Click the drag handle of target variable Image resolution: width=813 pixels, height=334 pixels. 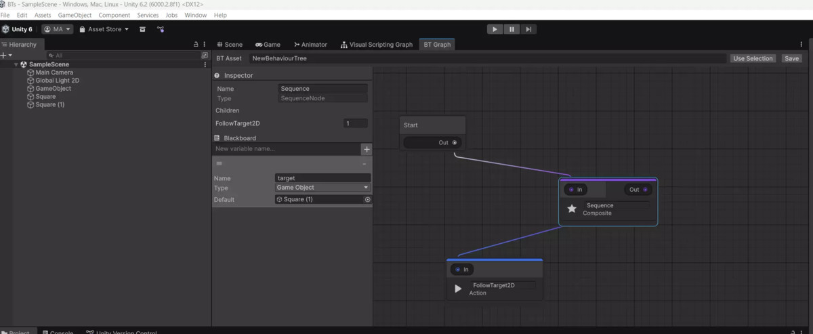coord(219,163)
